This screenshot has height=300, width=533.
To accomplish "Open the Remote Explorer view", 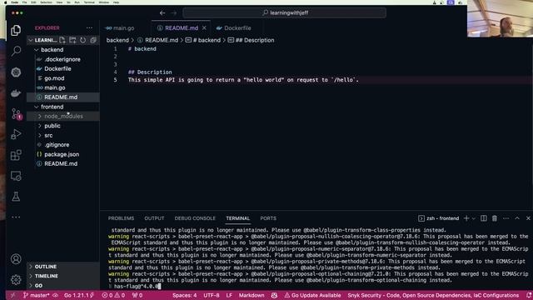I will (16, 176).
